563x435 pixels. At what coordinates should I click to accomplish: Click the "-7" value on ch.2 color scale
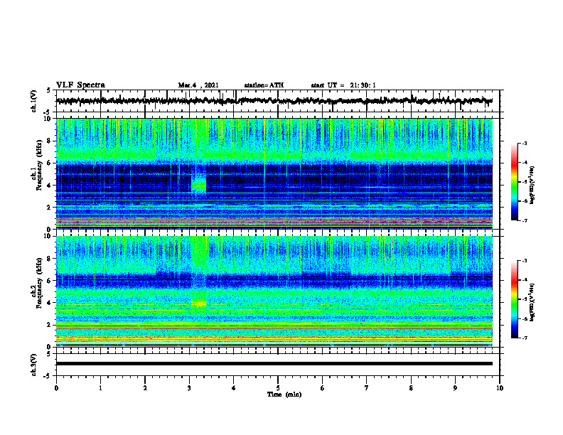(x=524, y=338)
